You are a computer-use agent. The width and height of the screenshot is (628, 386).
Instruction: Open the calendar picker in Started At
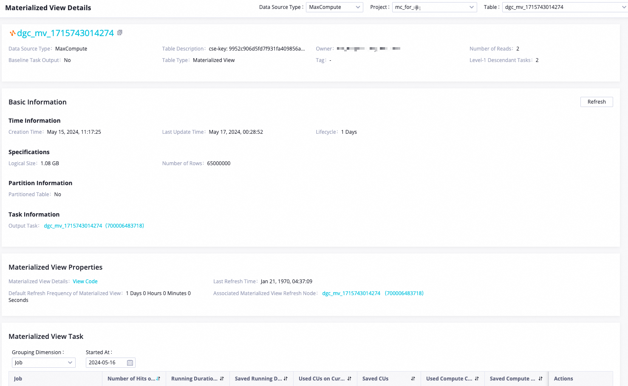point(130,363)
